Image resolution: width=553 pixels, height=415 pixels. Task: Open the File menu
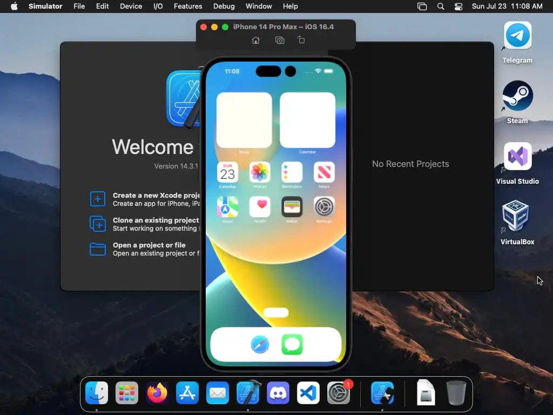(79, 6)
